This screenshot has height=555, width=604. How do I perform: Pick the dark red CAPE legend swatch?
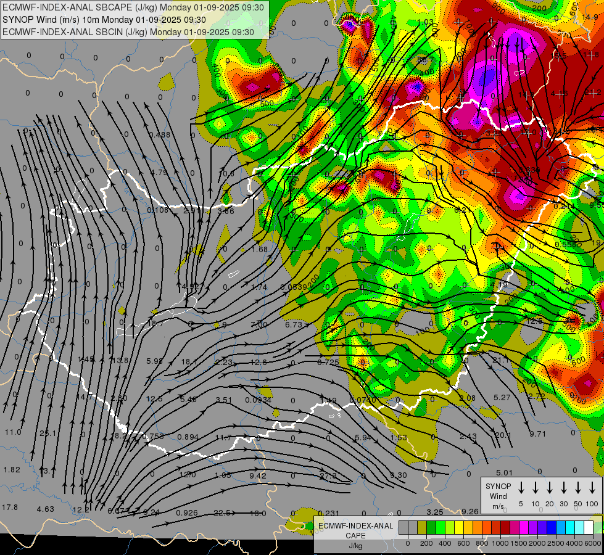505,527
